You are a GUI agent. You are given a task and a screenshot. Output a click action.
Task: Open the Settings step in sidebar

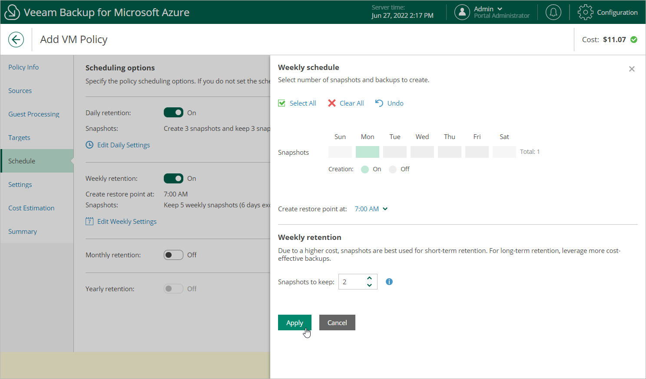tap(20, 184)
